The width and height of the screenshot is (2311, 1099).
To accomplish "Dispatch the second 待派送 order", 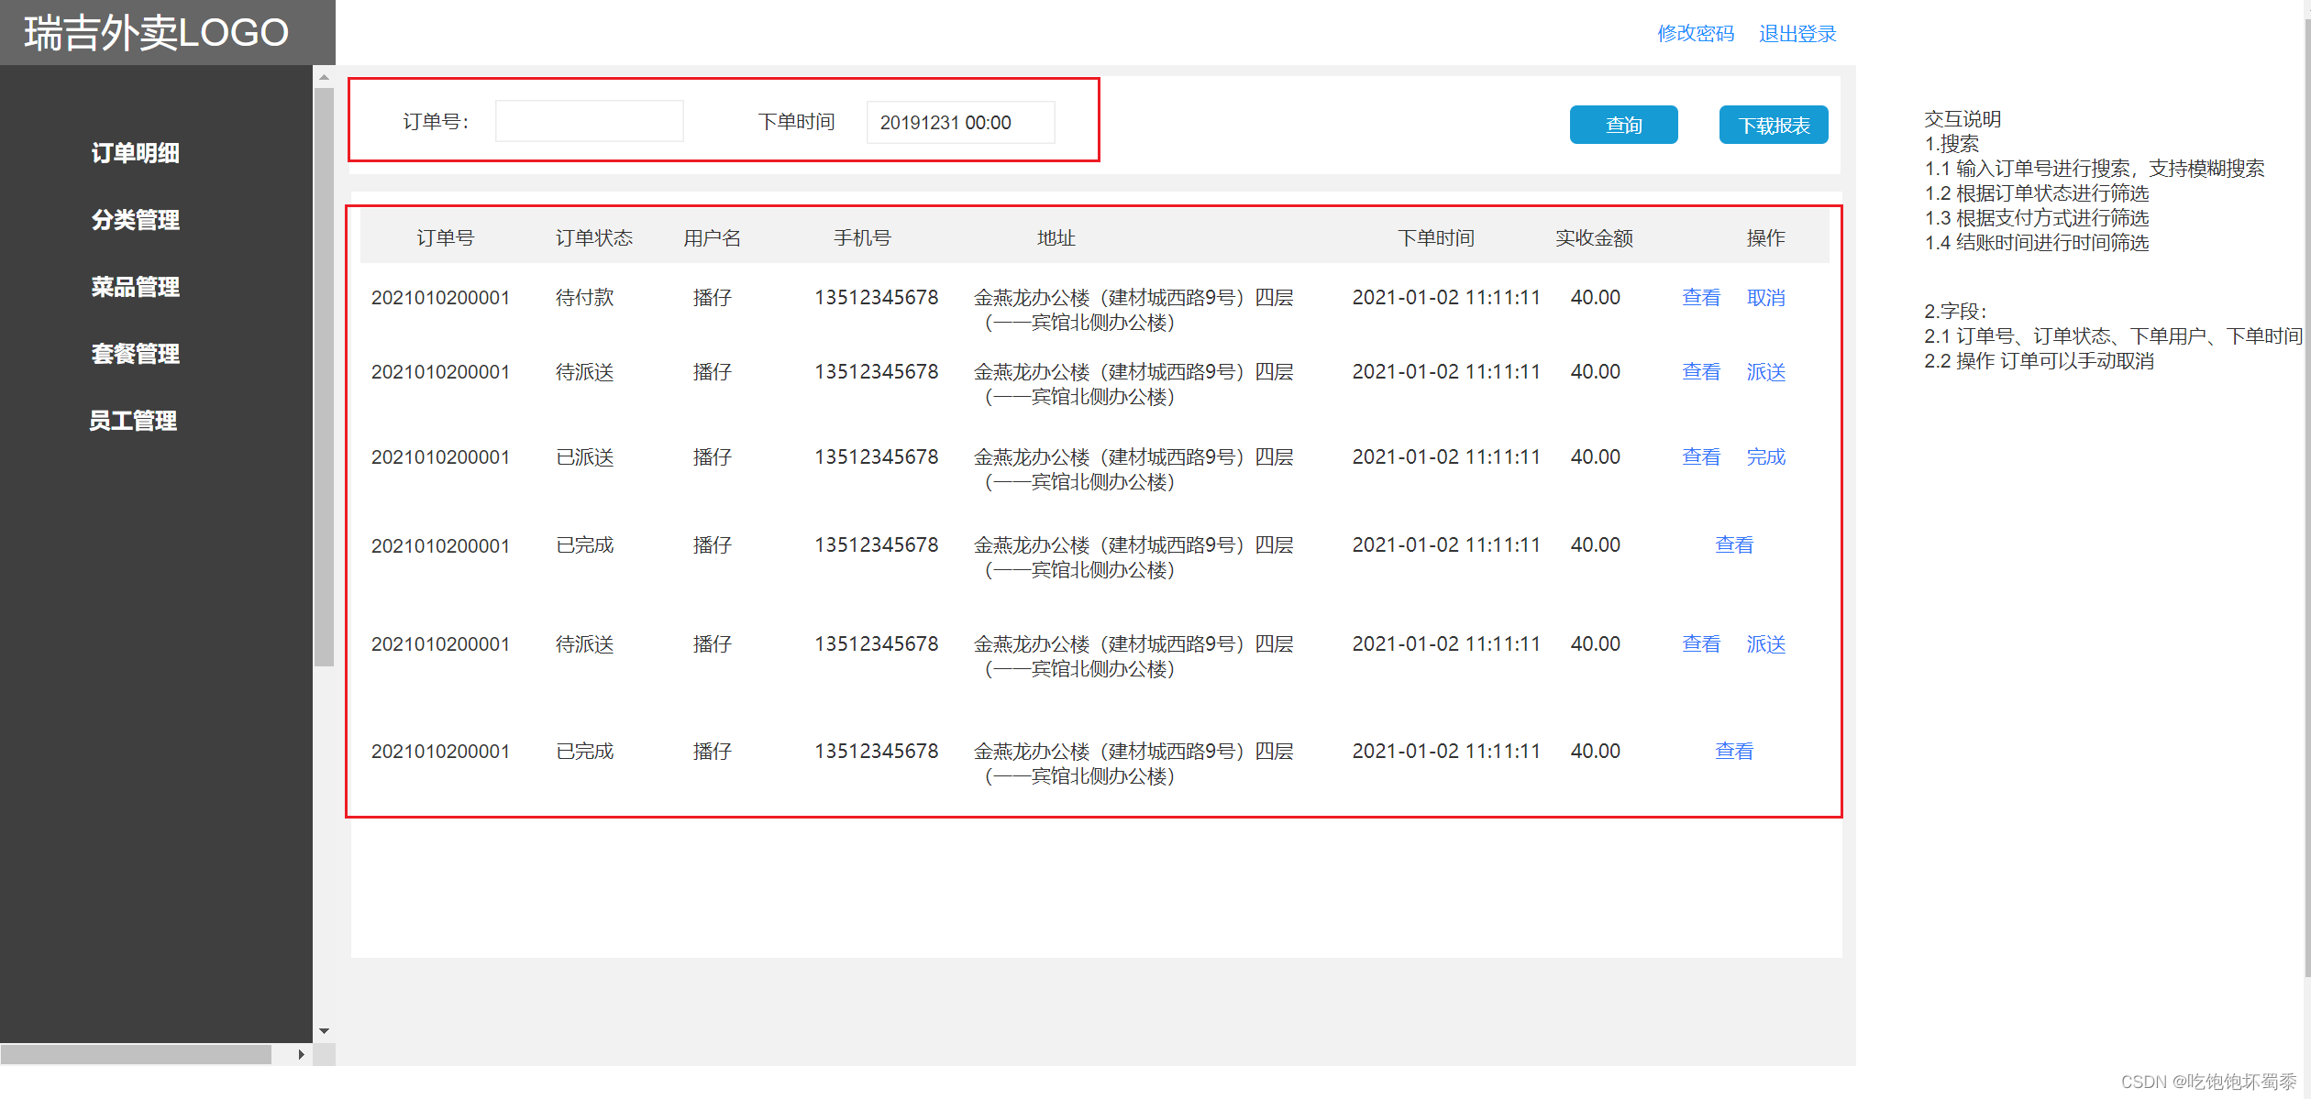I will tap(1765, 643).
